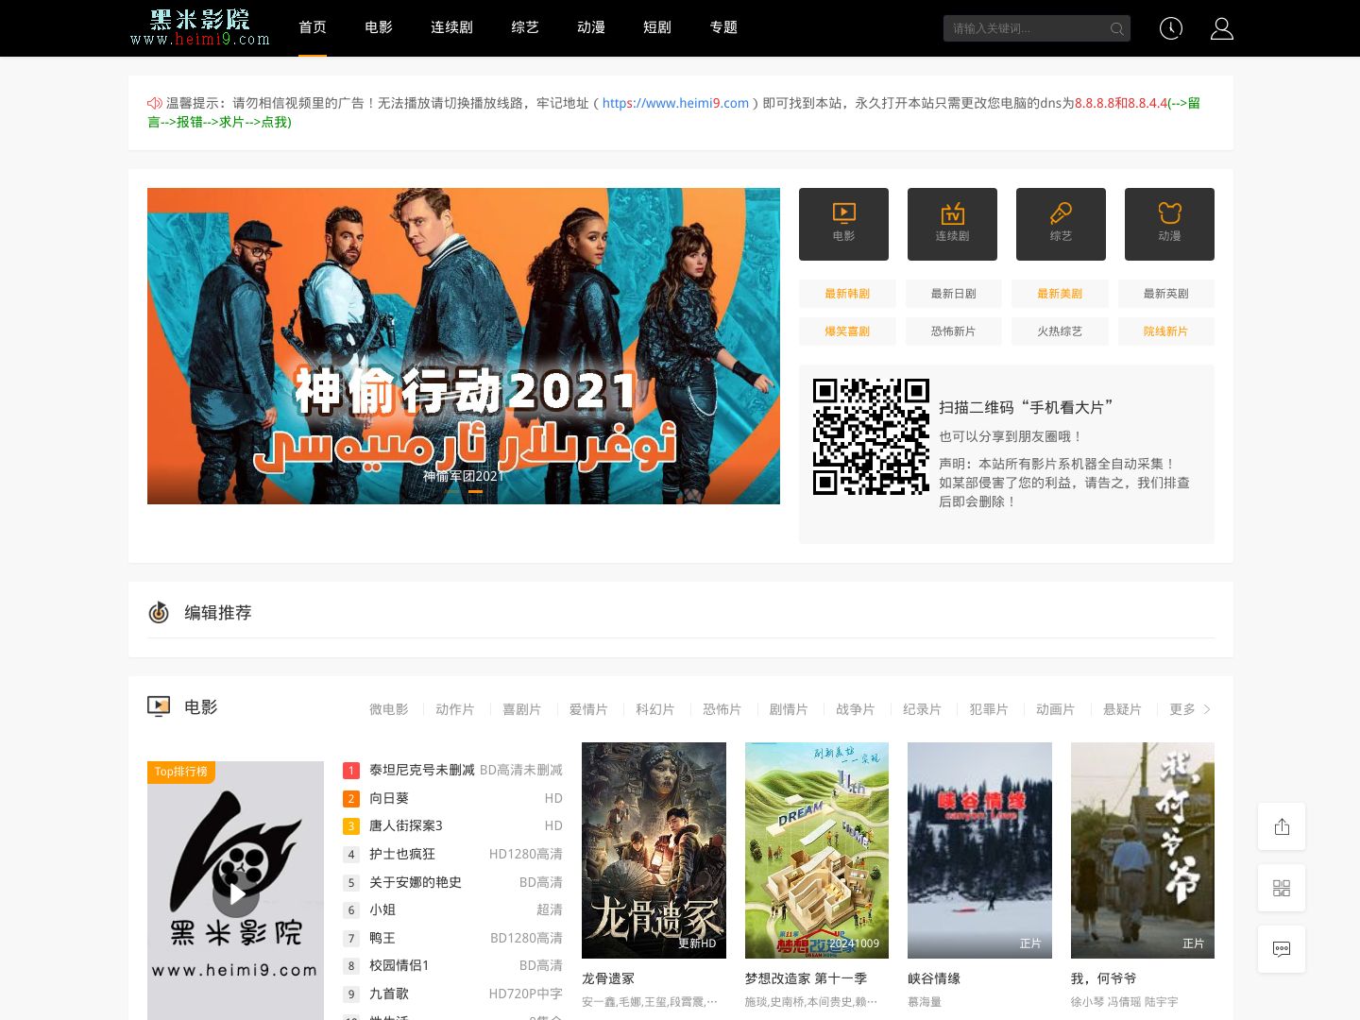Filter by 喜剧片 genre
Viewport: 1360px width, 1020px height.
pos(522,709)
